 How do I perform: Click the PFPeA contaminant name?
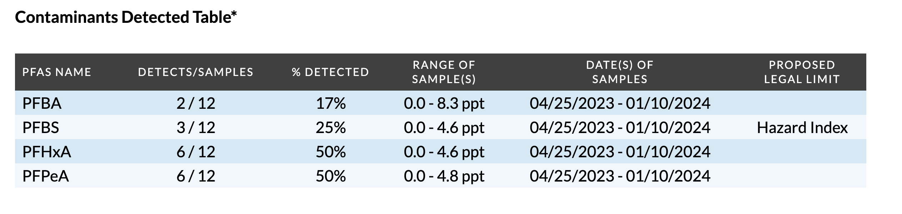pyautogui.click(x=46, y=176)
